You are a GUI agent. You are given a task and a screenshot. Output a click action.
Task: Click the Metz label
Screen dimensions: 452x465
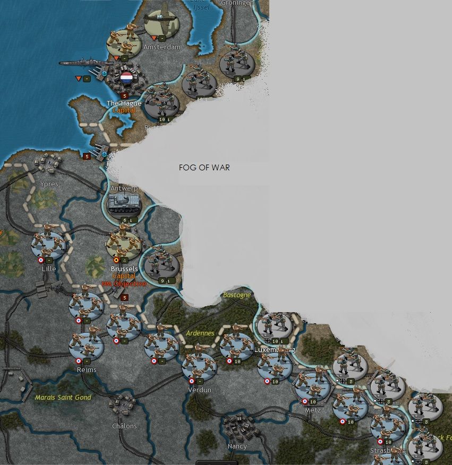(313, 410)
